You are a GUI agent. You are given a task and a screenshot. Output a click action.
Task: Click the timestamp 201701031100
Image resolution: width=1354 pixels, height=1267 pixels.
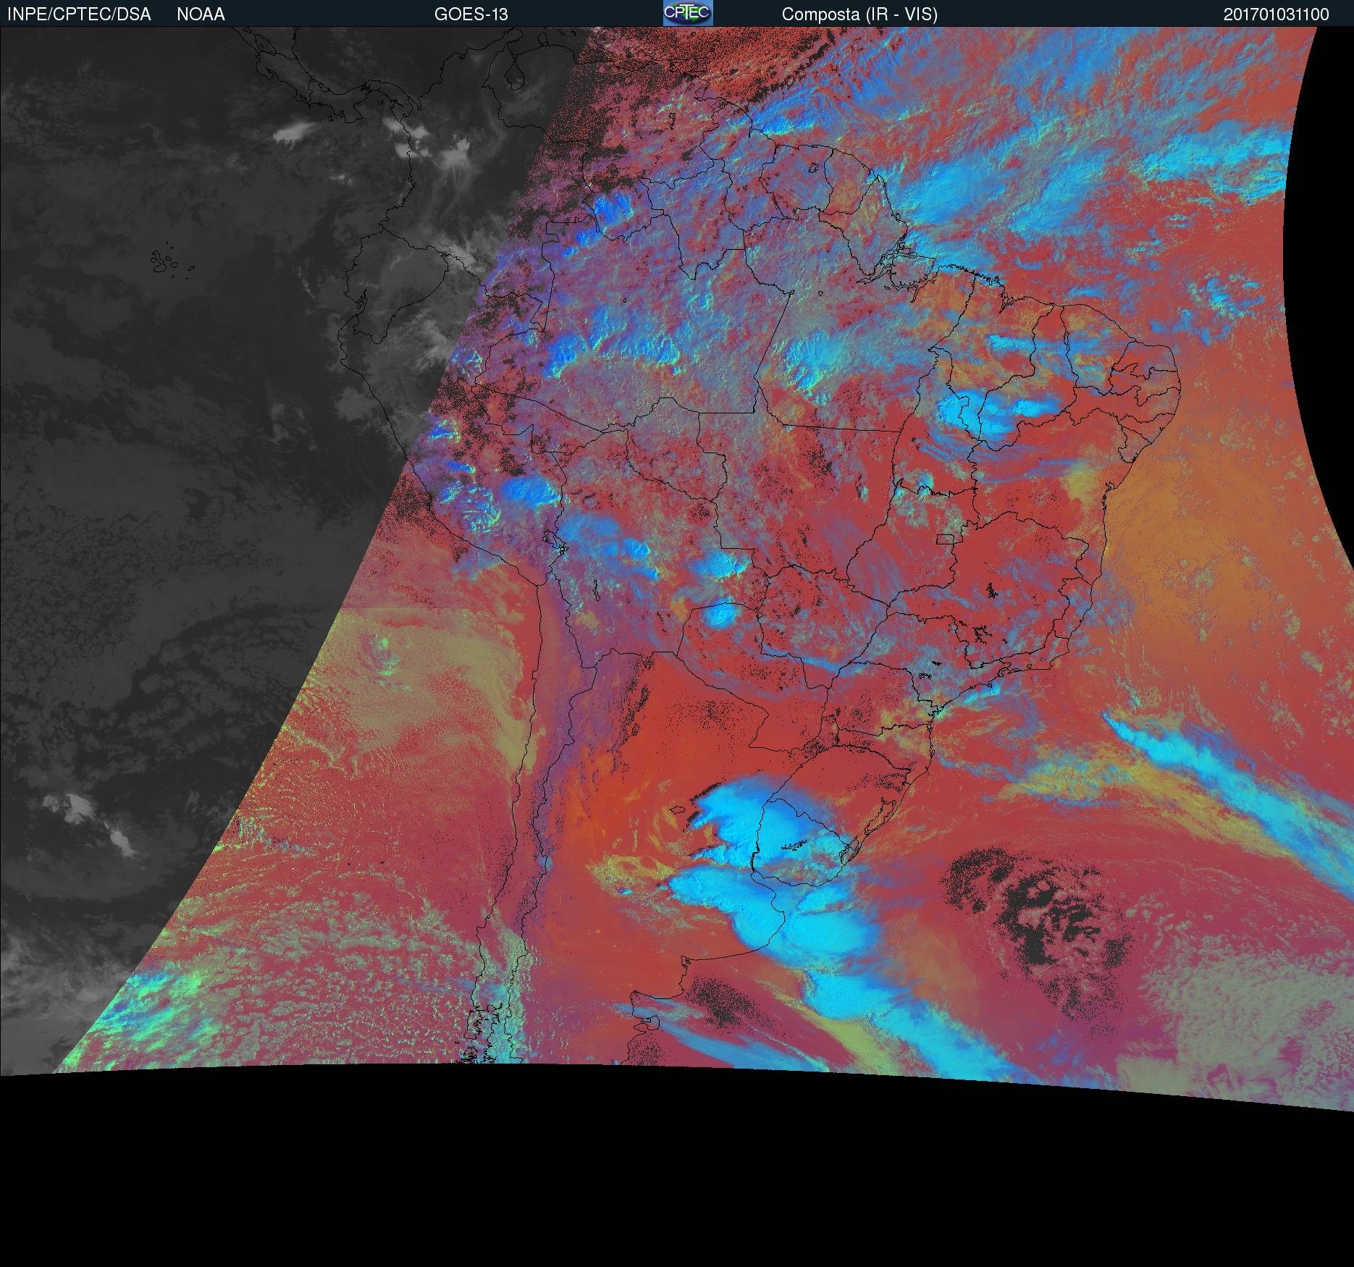click(1276, 14)
